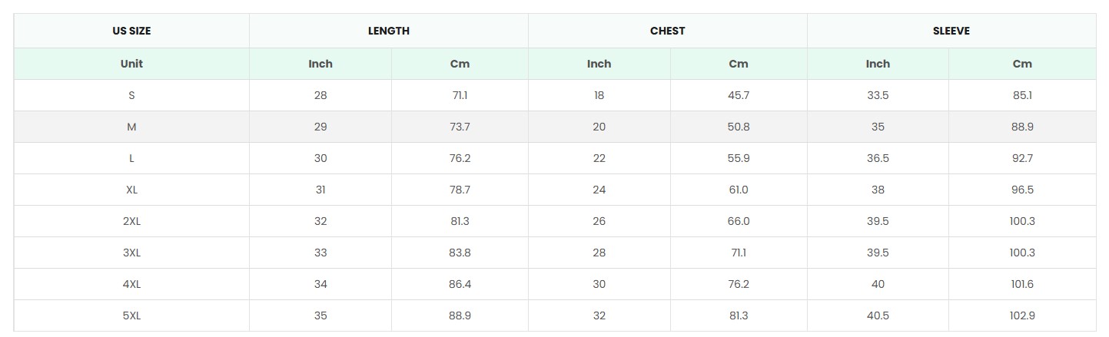Image resolution: width=1109 pixels, height=337 pixels.
Task: Select the 55.9 chest cm value
Action: coord(738,158)
